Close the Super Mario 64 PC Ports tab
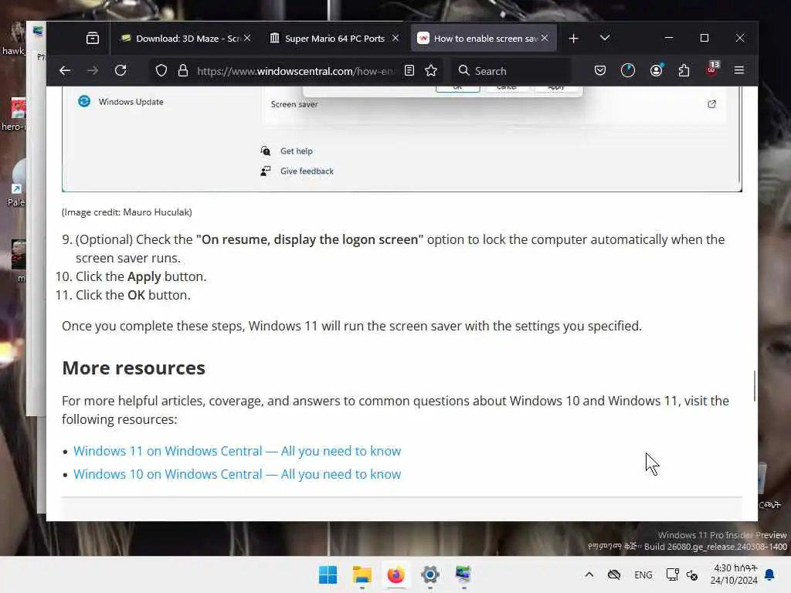The image size is (791, 593). point(395,39)
